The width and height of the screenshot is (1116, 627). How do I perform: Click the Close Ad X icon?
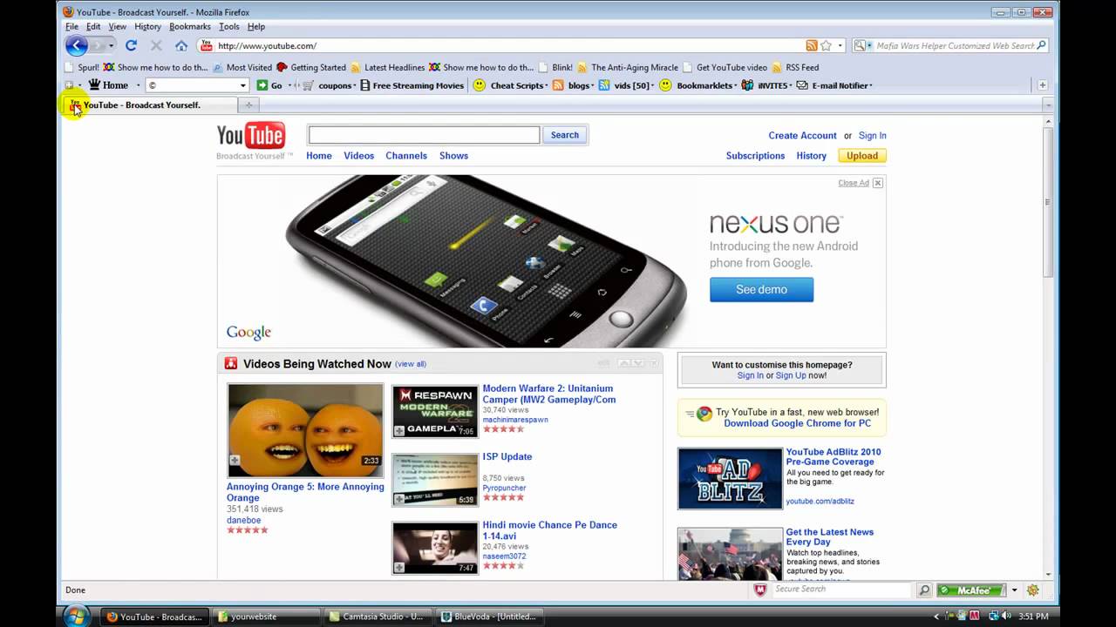[x=878, y=183]
